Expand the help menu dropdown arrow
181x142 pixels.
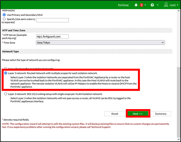coord(158,5)
